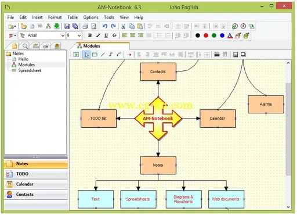Redo the last action

click(x=113, y=26)
